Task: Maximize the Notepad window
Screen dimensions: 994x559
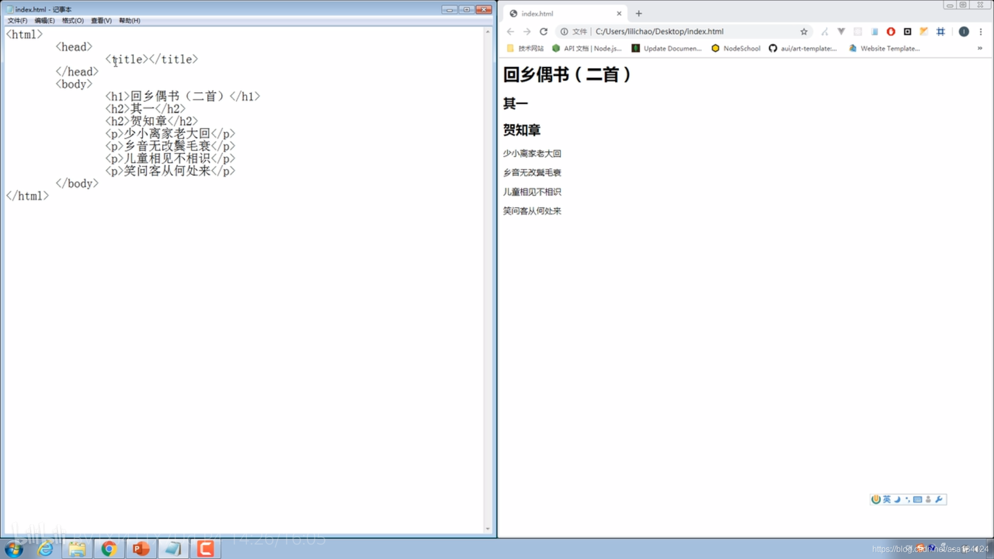Action: (466, 9)
